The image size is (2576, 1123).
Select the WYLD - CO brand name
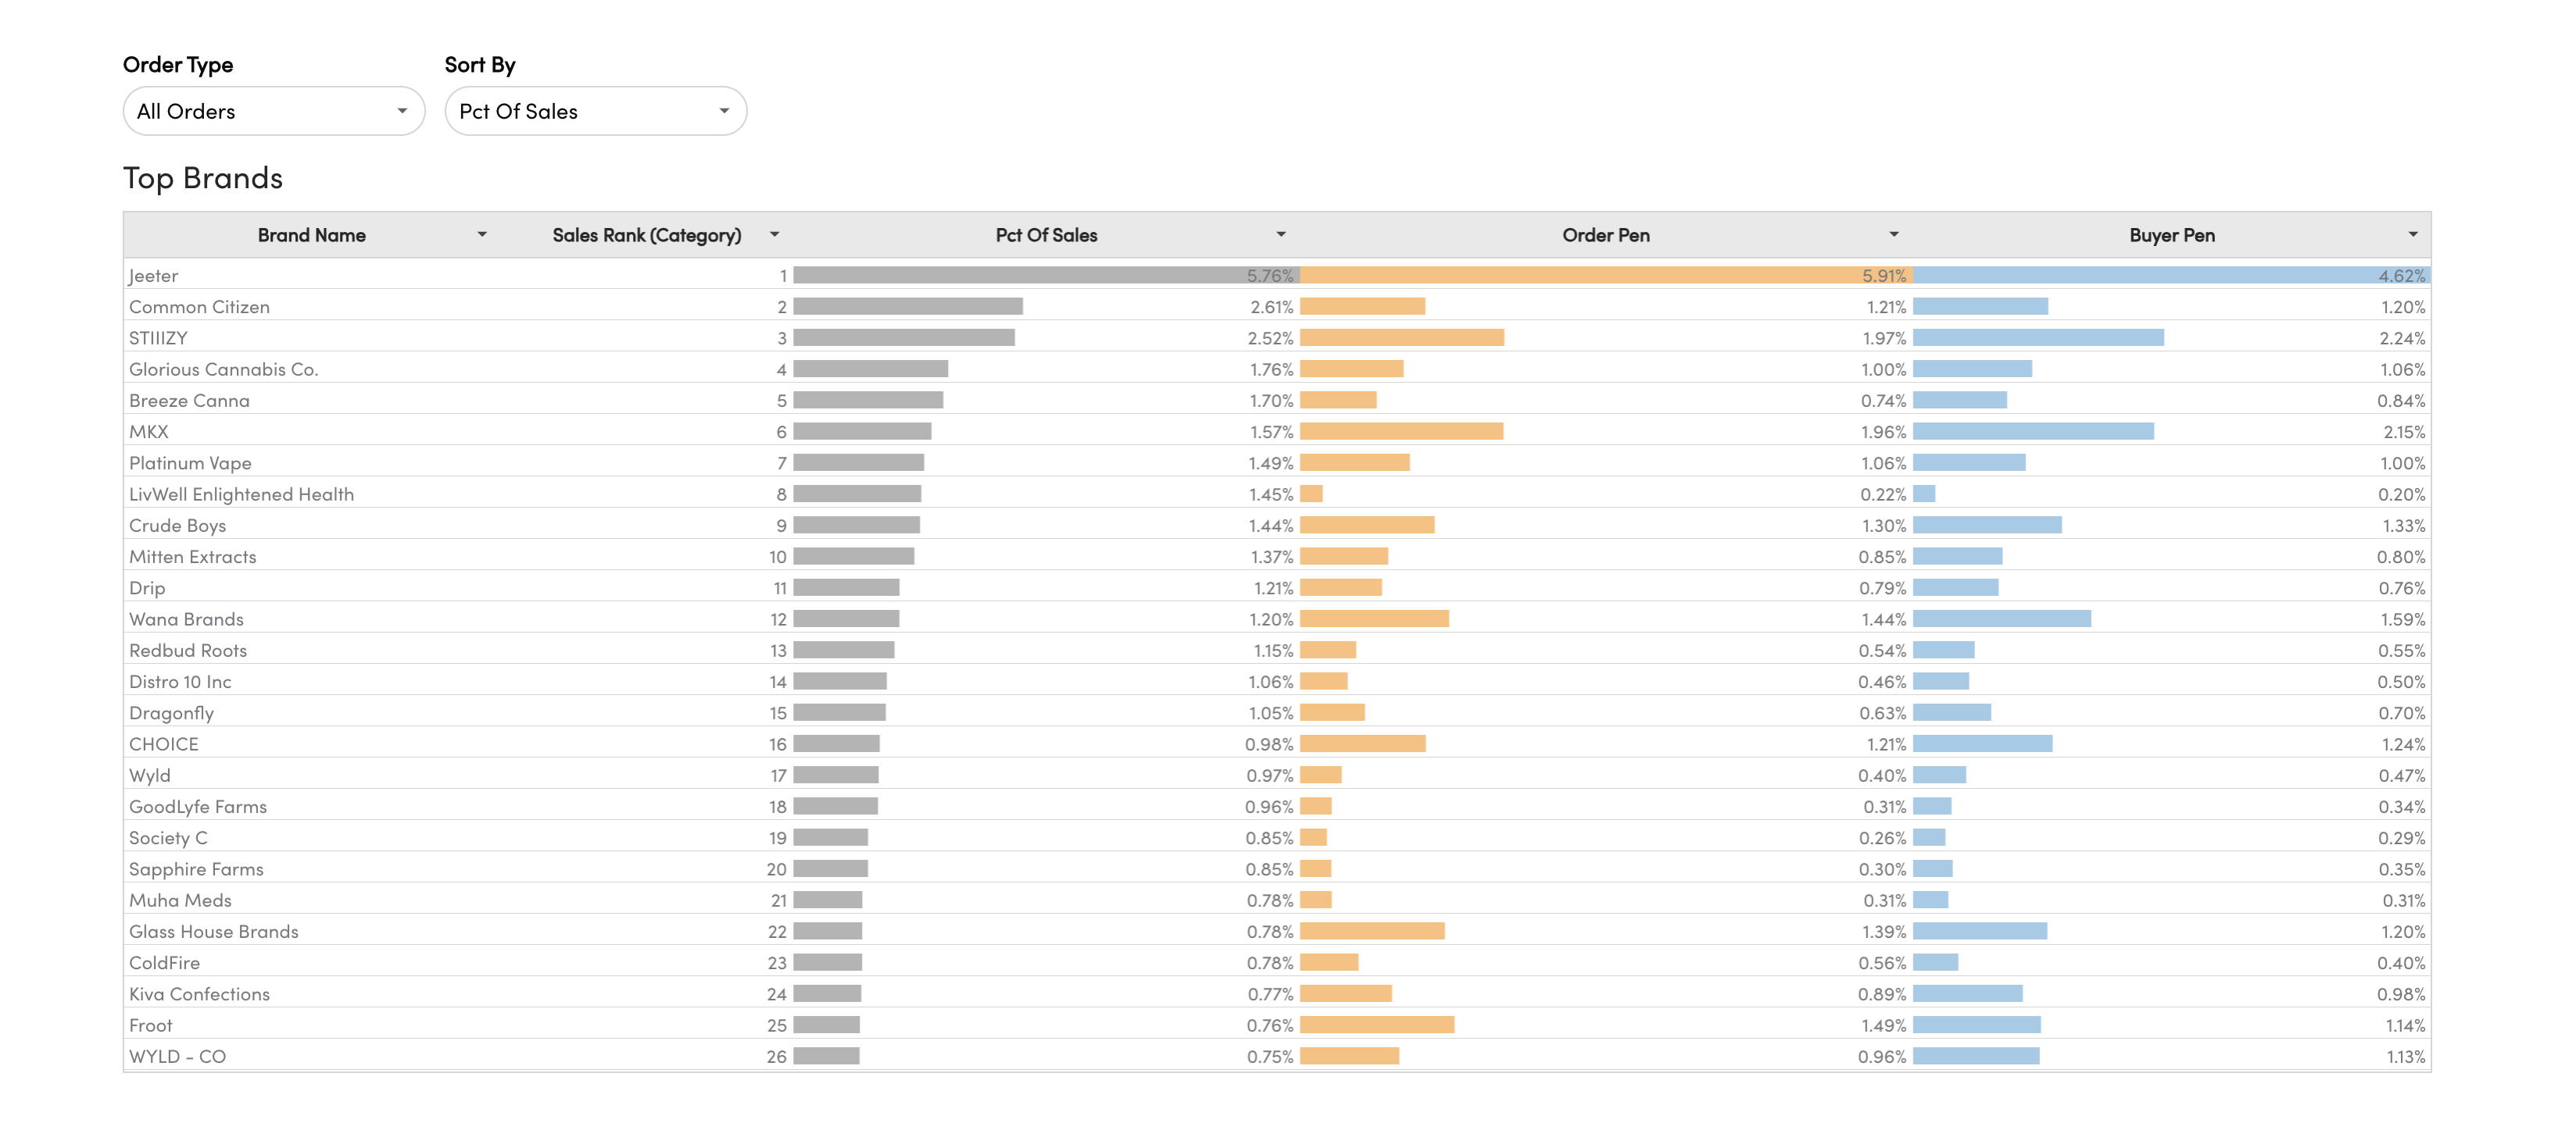(x=177, y=1056)
